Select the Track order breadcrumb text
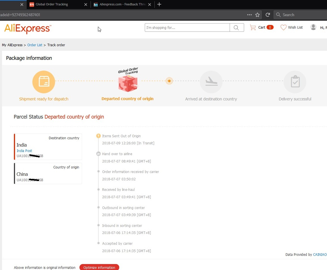This screenshot has width=327, height=270. point(56,45)
